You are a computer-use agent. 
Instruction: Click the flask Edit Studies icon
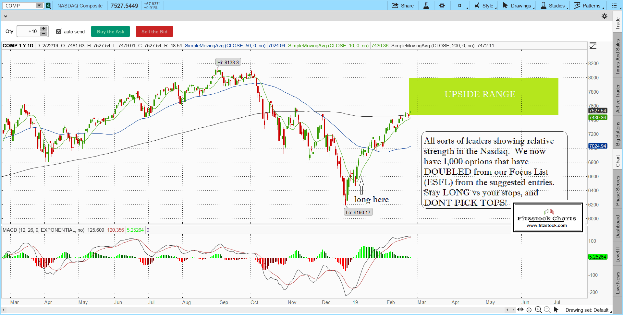point(426,6)
